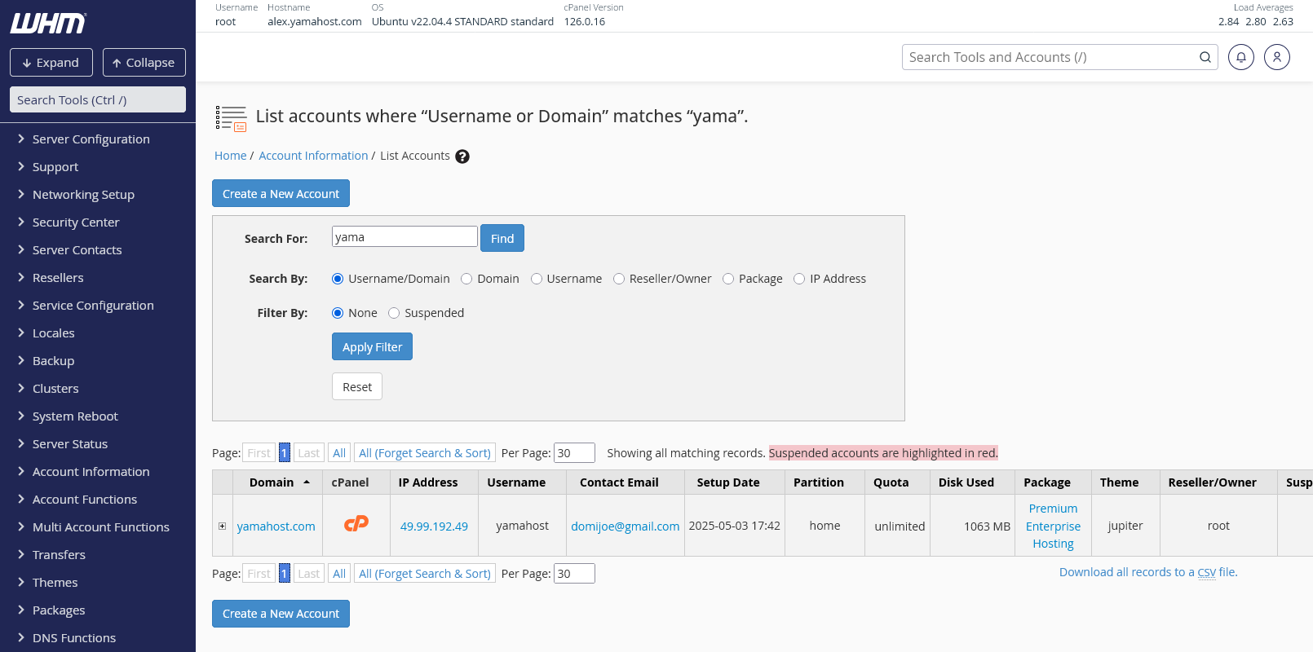1313x652 pixels.
Task: Open Packages sidebar section
Action: (x=98, y=610)
